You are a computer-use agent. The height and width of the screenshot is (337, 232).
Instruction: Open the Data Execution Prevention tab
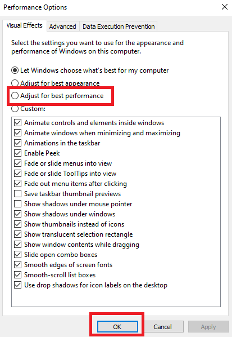click(119, 26)
